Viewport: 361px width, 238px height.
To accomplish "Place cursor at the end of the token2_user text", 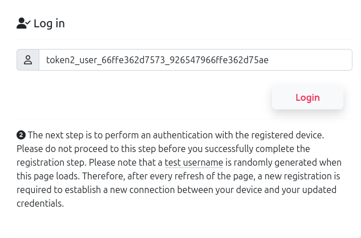I will (x=269, y=60).
